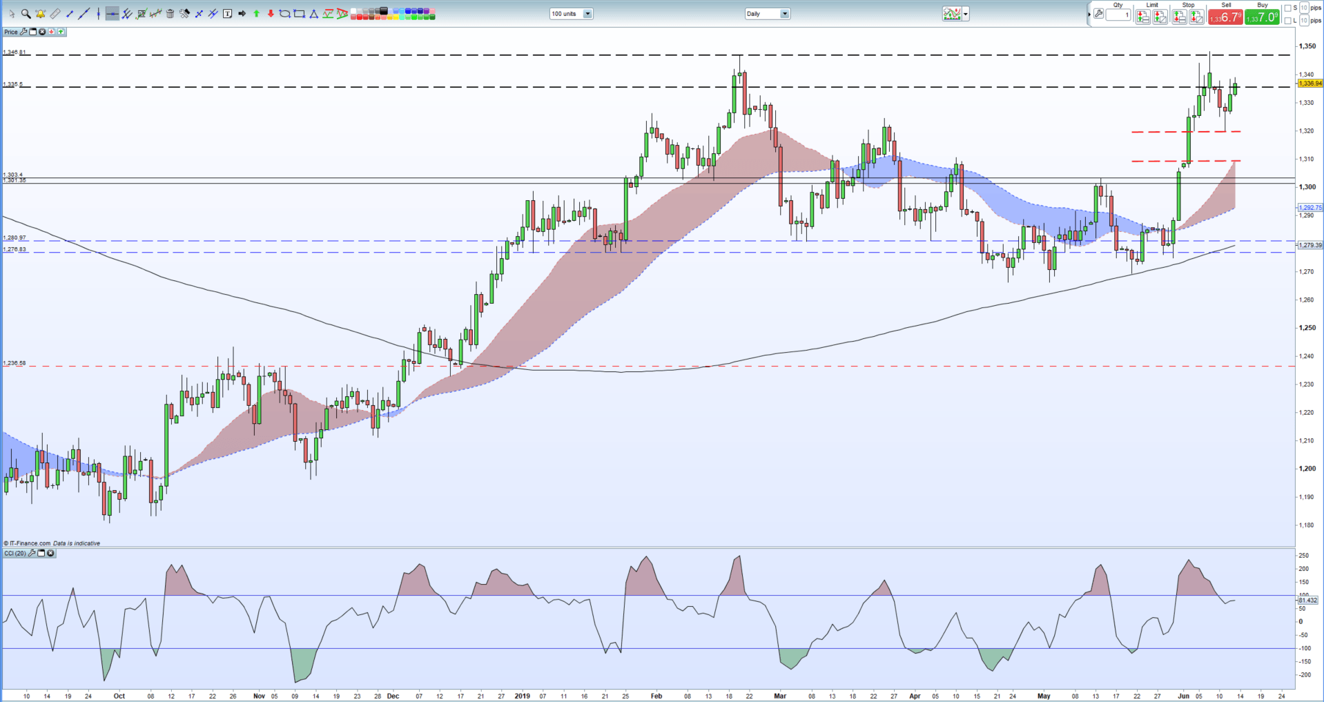The image size is (1324, 702).
Task: Click the 1,280.97 dashed line label
Action: tap(14, 237)
